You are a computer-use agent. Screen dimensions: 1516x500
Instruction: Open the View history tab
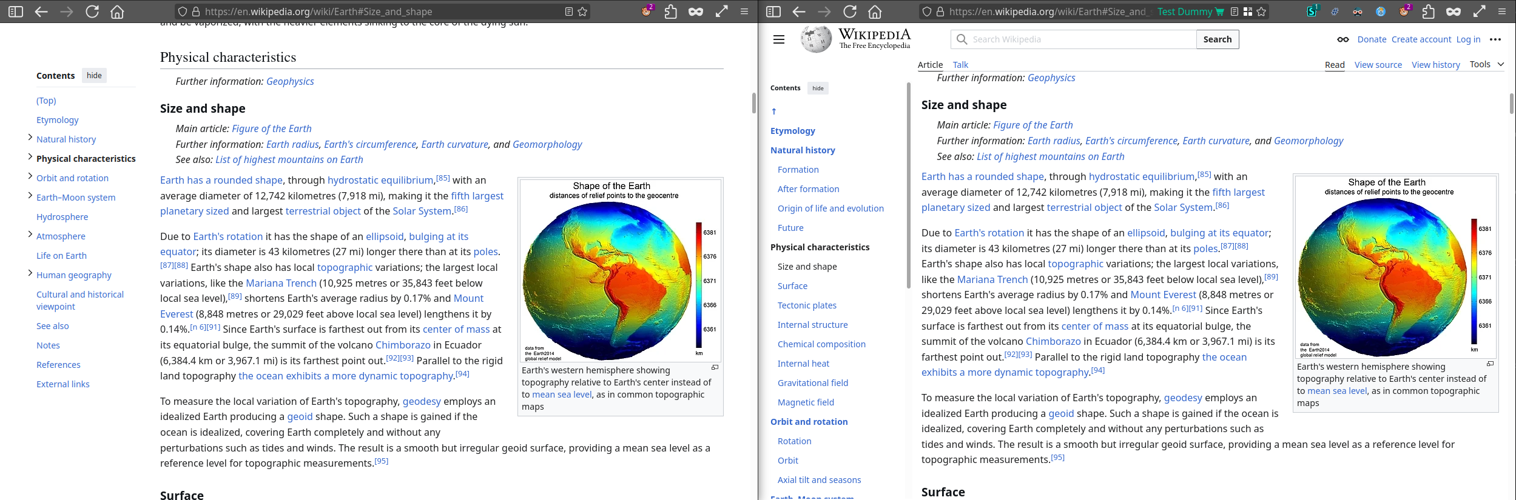pyautogui.click(x=1435, y=65)
